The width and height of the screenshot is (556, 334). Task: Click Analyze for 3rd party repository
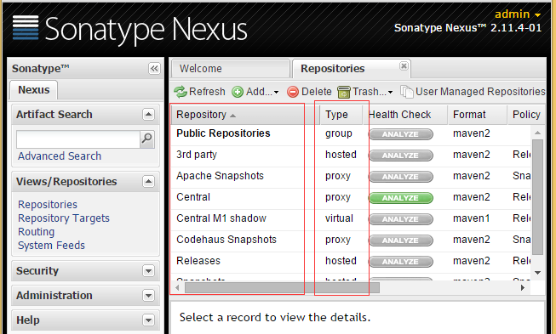tap(401, 156)
